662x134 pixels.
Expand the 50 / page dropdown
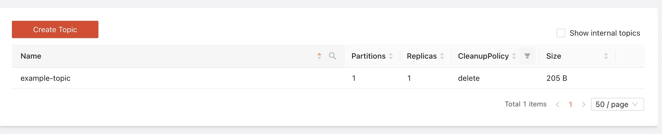pos(617,104)
